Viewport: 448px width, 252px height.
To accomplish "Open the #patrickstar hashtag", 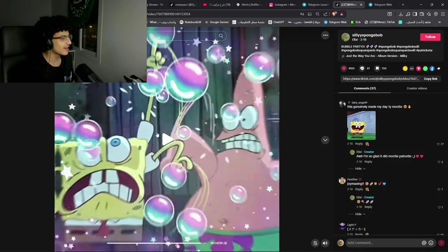I will click(425, 50).
